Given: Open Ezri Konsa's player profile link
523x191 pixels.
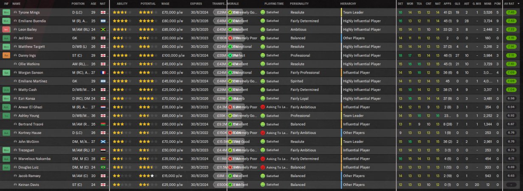Looking at the screenshot, I should [x=27, y=98].
